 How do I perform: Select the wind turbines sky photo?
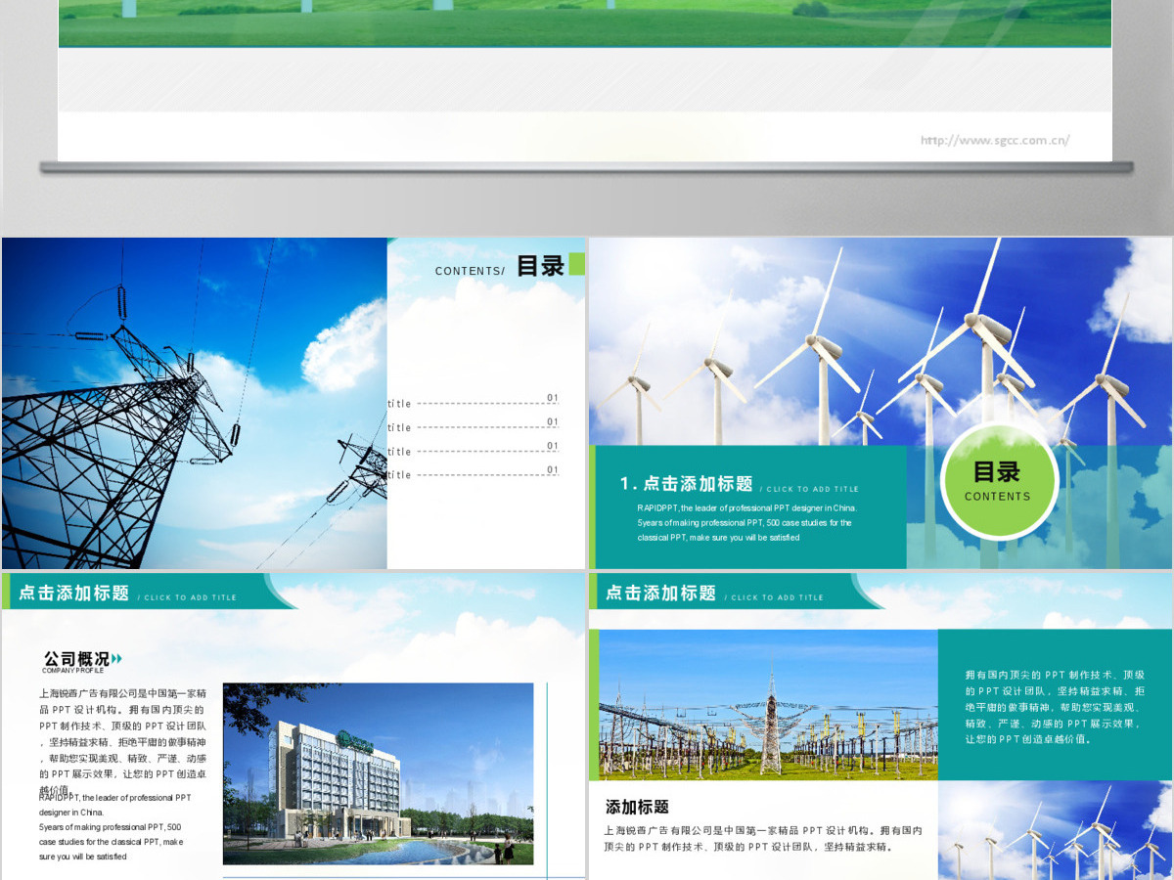[880, 341]
